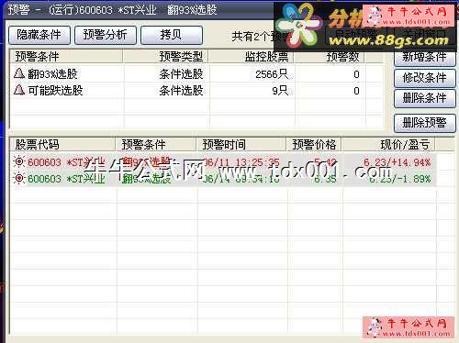
Task: Click 条件选股 type in 可能跌选股 row
Action: click(x=181, y=91)
